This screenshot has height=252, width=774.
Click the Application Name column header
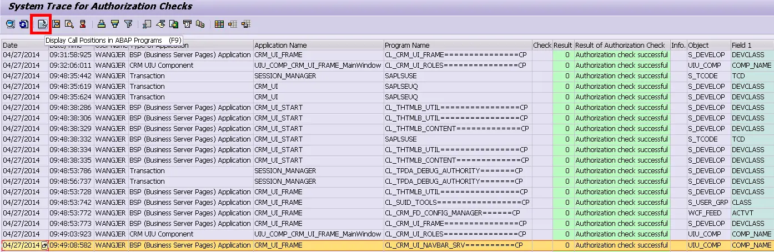tap(318, 45)
